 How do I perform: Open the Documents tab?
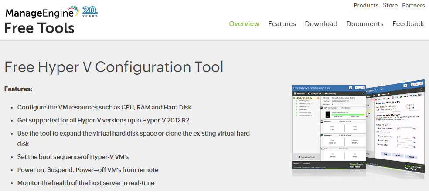365,24
